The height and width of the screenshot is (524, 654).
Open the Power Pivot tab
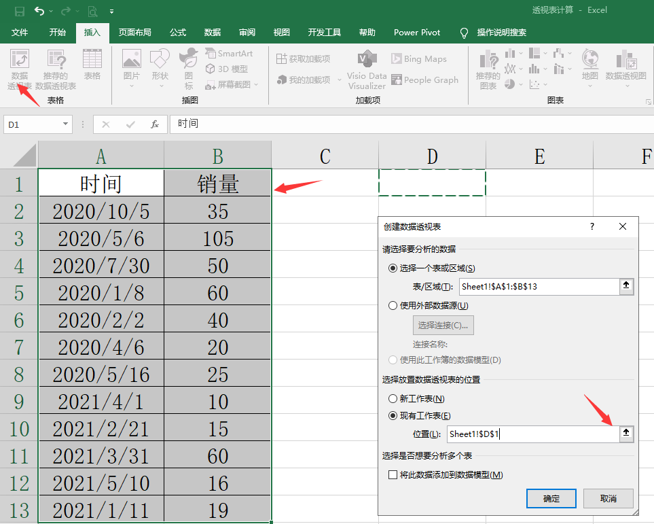(x=417, y=33)
